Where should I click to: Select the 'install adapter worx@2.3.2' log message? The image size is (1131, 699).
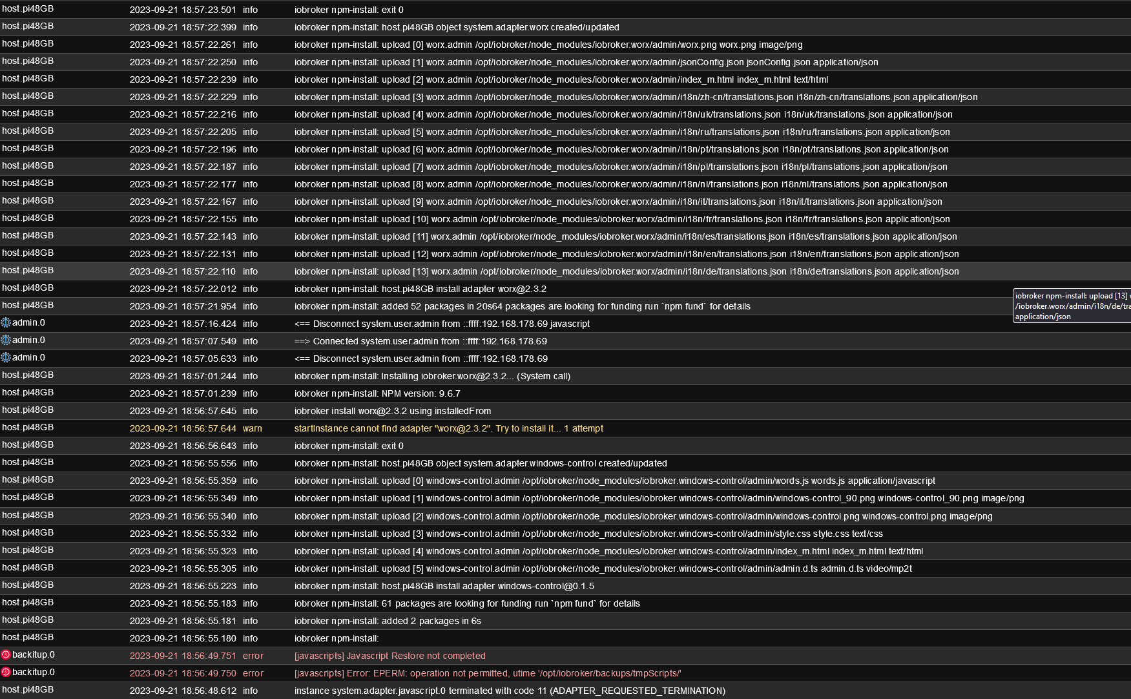click(420, 289)
